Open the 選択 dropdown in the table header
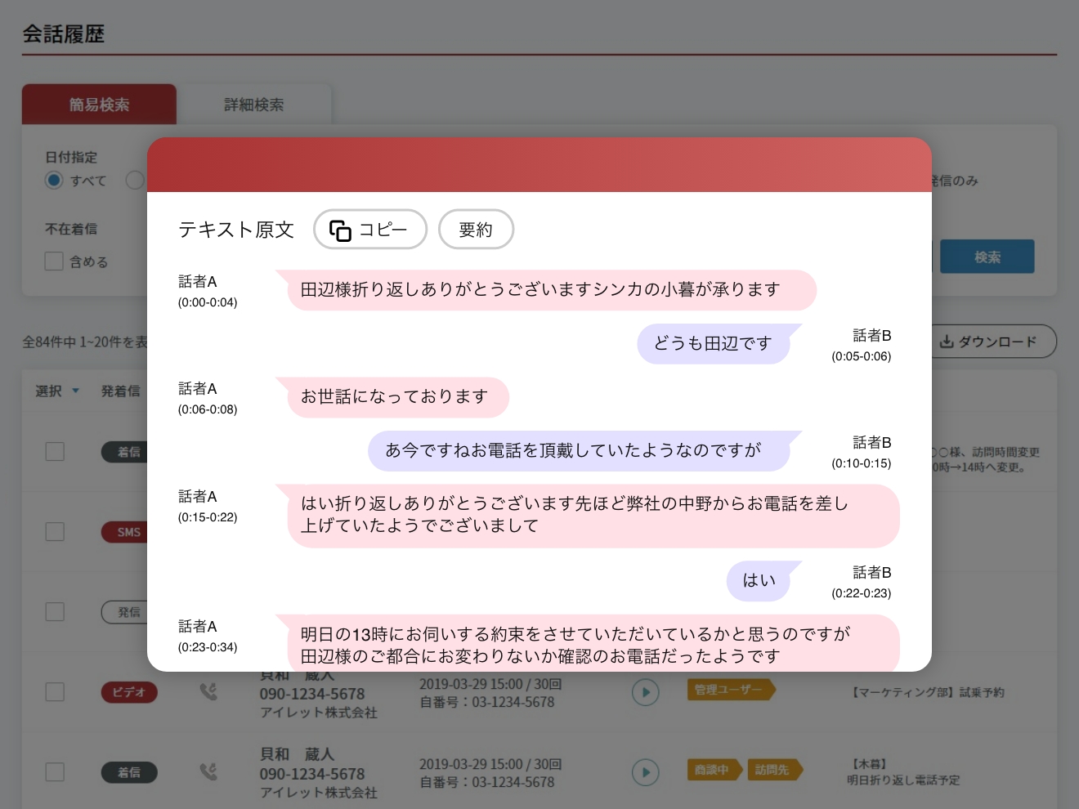1079x809 pixels. pos(58,391)
